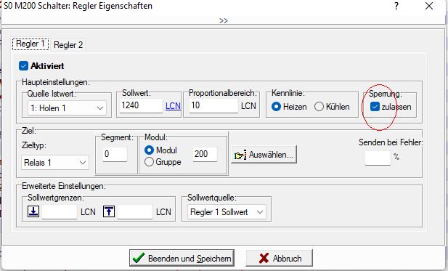Screen dimensions: 448x271
Task: Click the Sollwert field showing 1240
Action: point(141,106)
